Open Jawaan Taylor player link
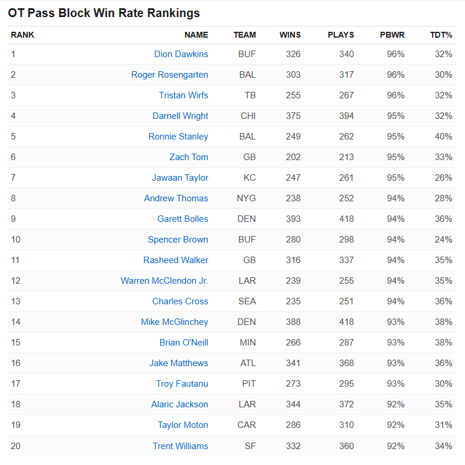Viewport: 465px width, 465px height. coord(180,178)
